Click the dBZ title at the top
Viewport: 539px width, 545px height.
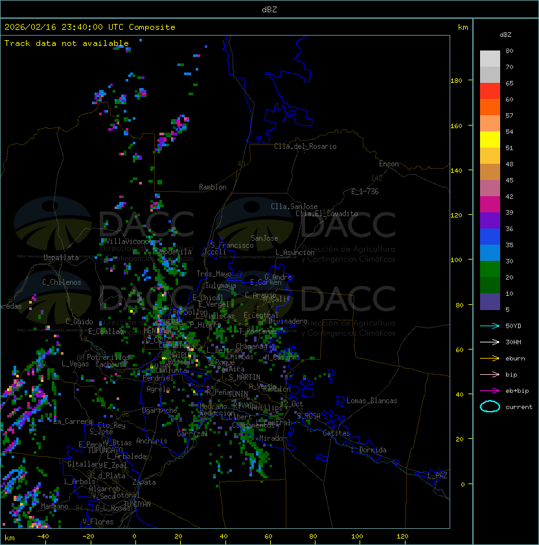[x=269, y=9]
